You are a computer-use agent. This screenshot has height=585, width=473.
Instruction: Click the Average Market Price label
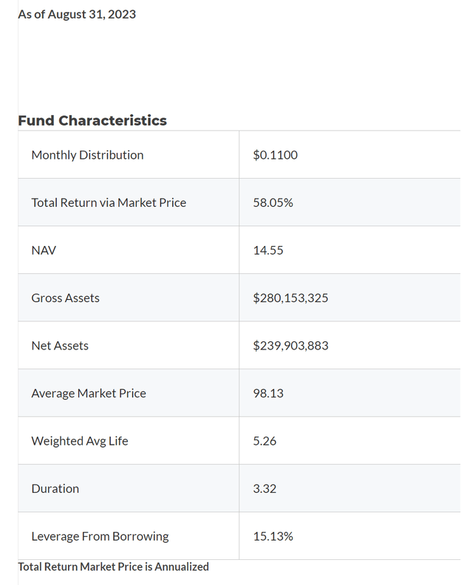[x=89, y=394]
